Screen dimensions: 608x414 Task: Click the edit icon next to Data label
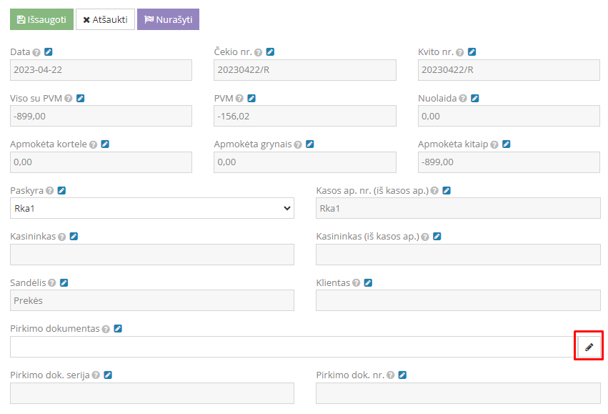[49, 52]
